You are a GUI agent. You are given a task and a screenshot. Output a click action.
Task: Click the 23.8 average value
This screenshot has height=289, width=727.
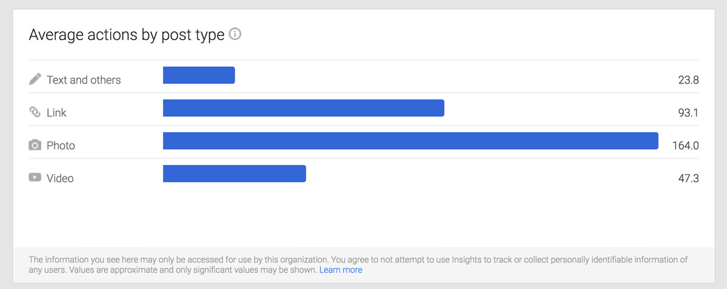click(x=688, y=80)
